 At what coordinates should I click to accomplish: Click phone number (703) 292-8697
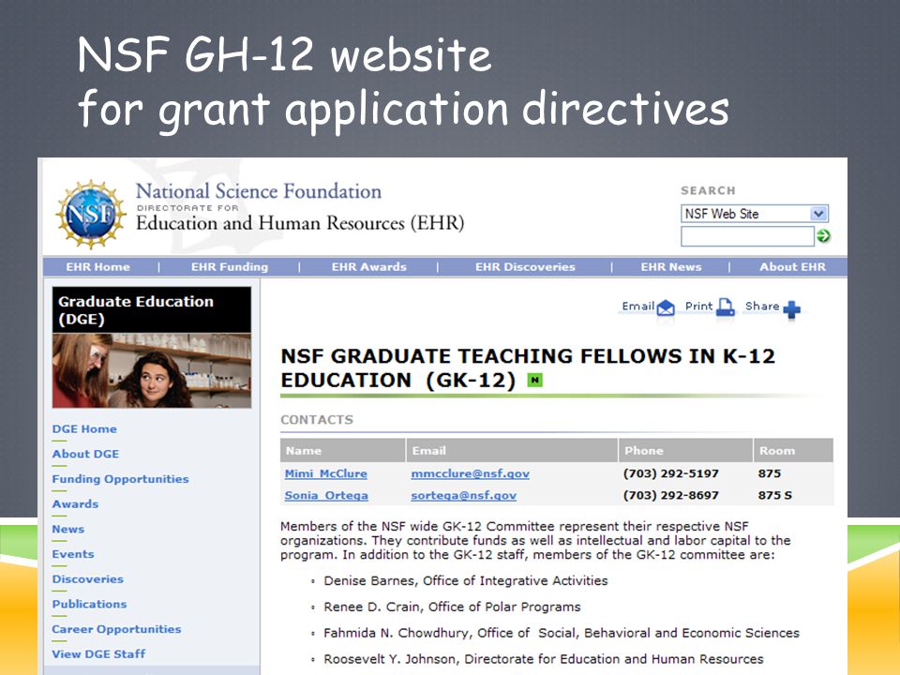click(x=671, y=496)
